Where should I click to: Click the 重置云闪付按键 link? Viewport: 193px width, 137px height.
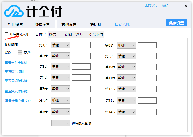tap(16, 81)
